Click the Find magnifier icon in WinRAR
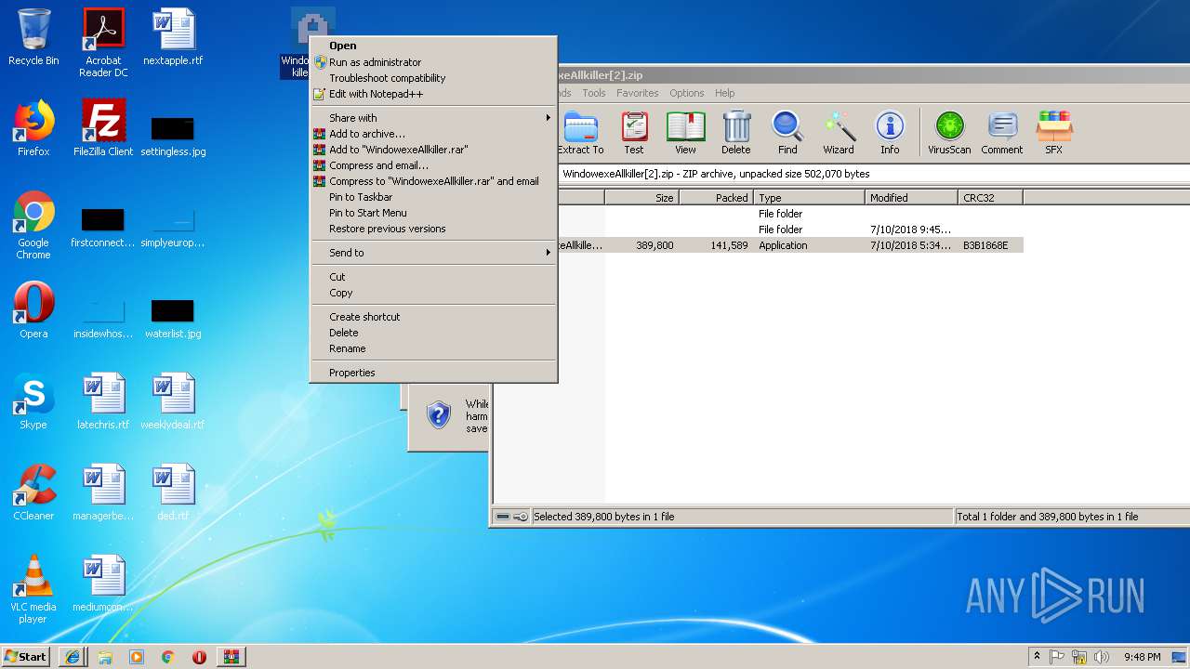The height and width of the screenshot is (669, 1190). point(787,133)
